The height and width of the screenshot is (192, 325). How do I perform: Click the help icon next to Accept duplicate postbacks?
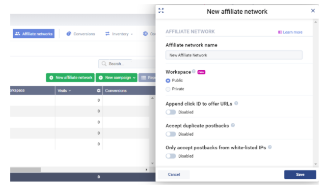(x=233, y=125)
